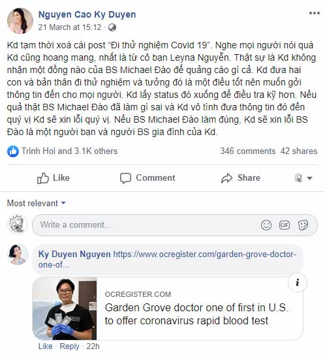The height and width of the screenshot is (353, 325).
Task: Open Nguyen Cao Ky Duyen's profile name link
Action: [87, 14]
